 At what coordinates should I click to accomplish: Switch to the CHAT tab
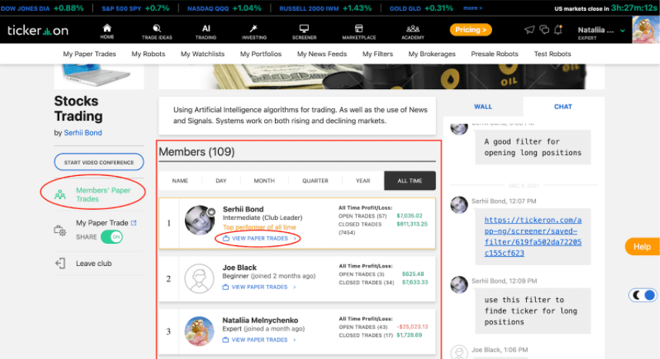(563, 107)
